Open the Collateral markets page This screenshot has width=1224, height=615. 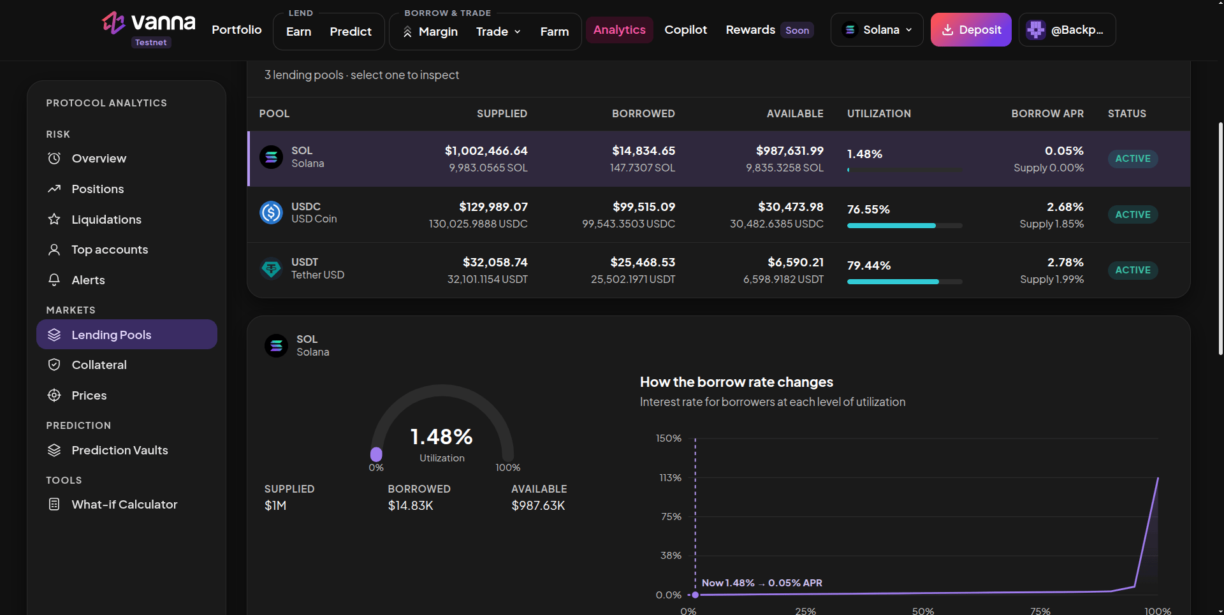pos(127,365)
